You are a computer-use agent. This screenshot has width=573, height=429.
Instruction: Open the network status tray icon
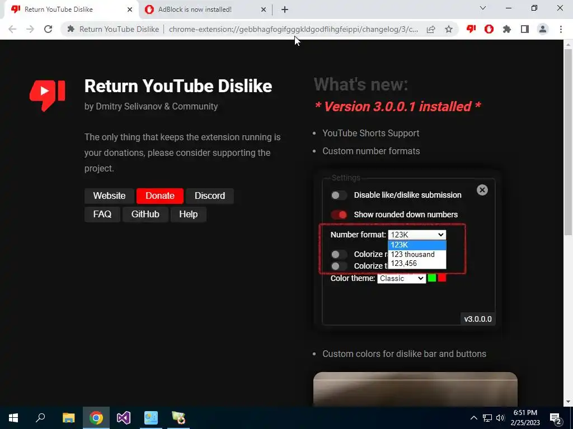coord(487,418)
